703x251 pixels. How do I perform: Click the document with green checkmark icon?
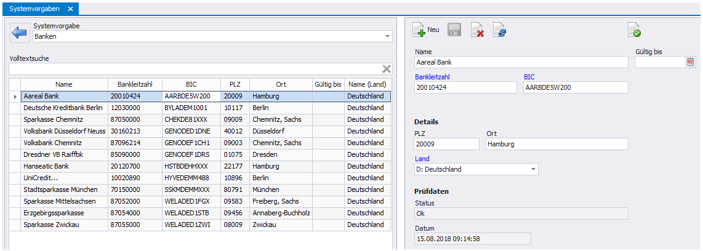tap(634, 30)
